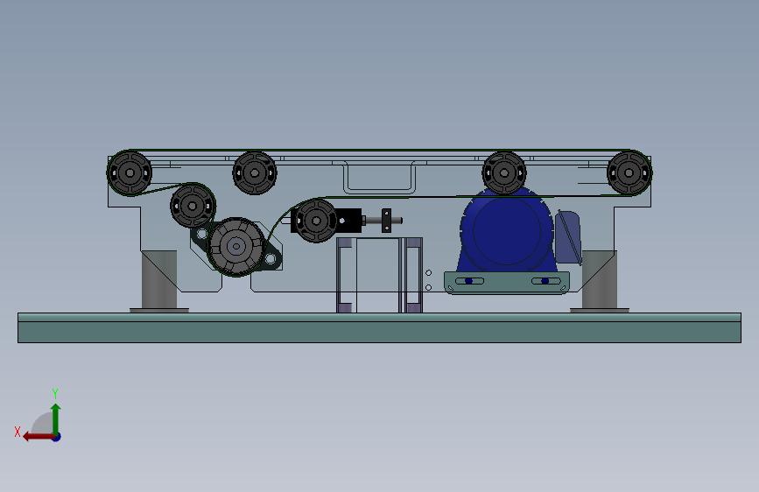Select the left ear hole of pulley flange
Screen dimensions: 759x492
(202, 235)
